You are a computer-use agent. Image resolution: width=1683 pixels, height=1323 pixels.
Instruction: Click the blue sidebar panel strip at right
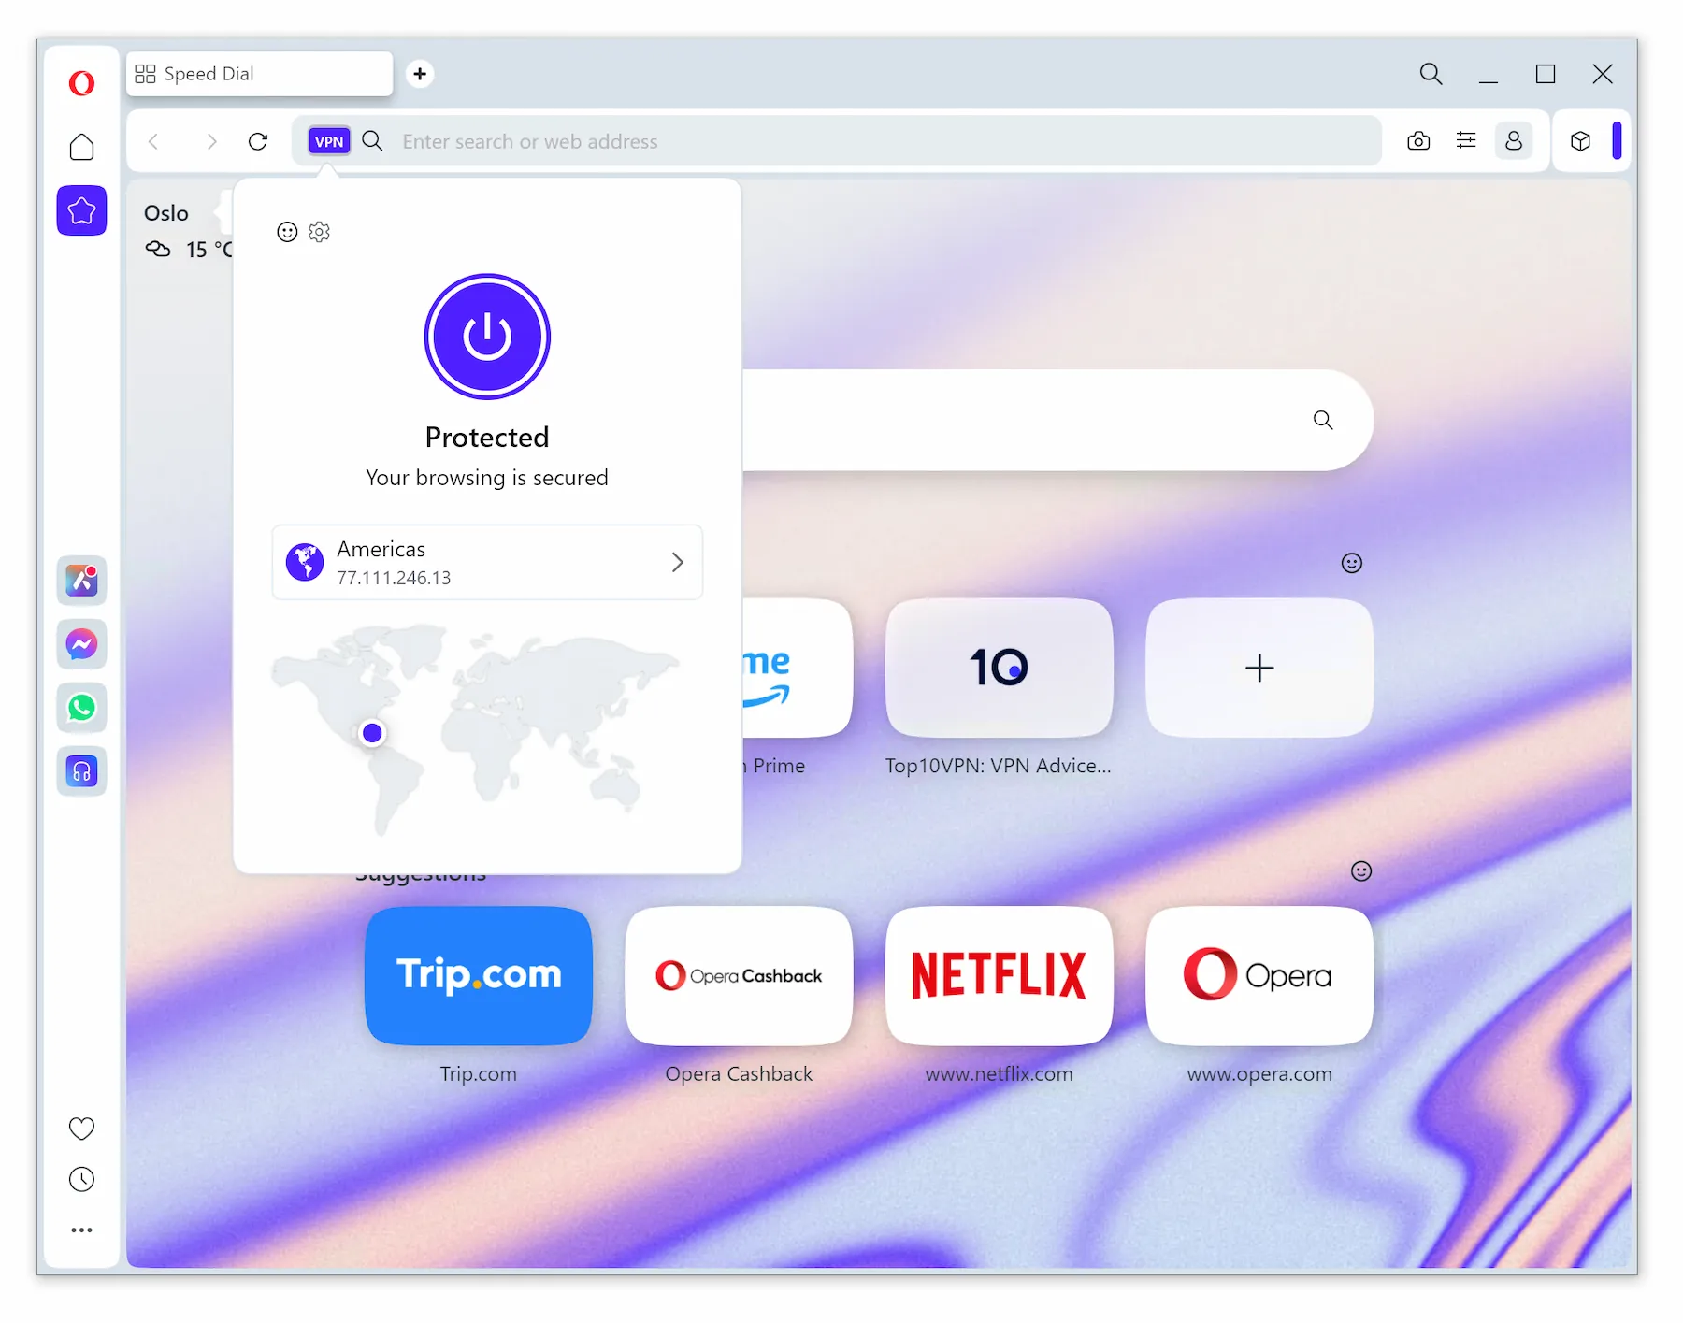[1617, 141]
